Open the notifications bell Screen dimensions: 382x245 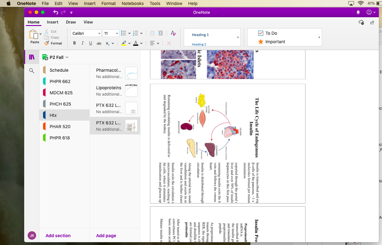coord(358,13)
